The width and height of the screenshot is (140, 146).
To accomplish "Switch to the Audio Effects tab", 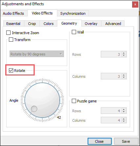I will coord(14,13).
